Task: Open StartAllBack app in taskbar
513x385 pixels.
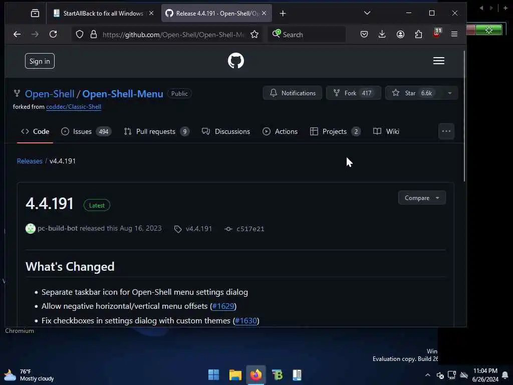Action: pos(297,375)
